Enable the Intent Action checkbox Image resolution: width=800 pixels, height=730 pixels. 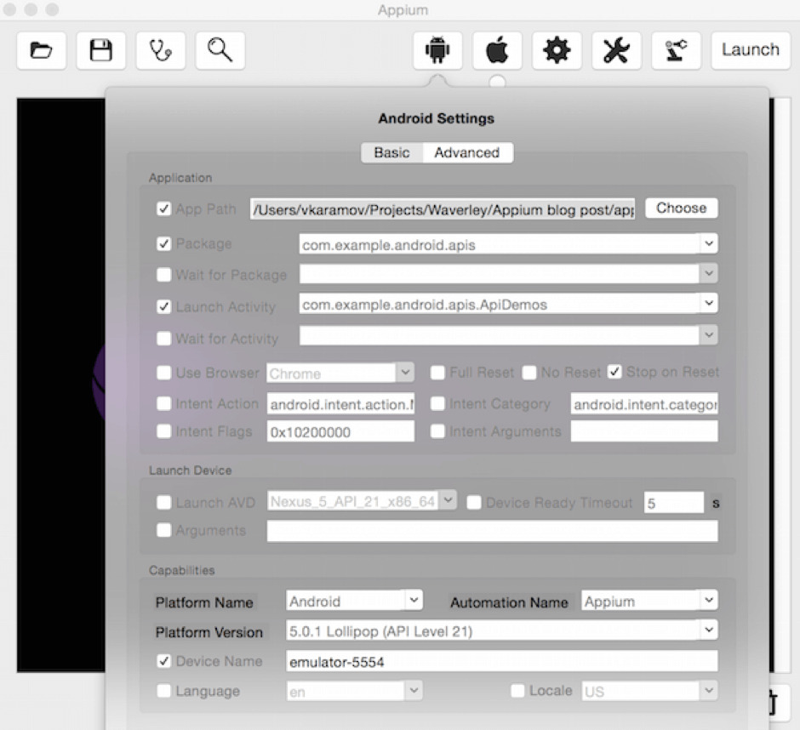[x=163, y=403]
